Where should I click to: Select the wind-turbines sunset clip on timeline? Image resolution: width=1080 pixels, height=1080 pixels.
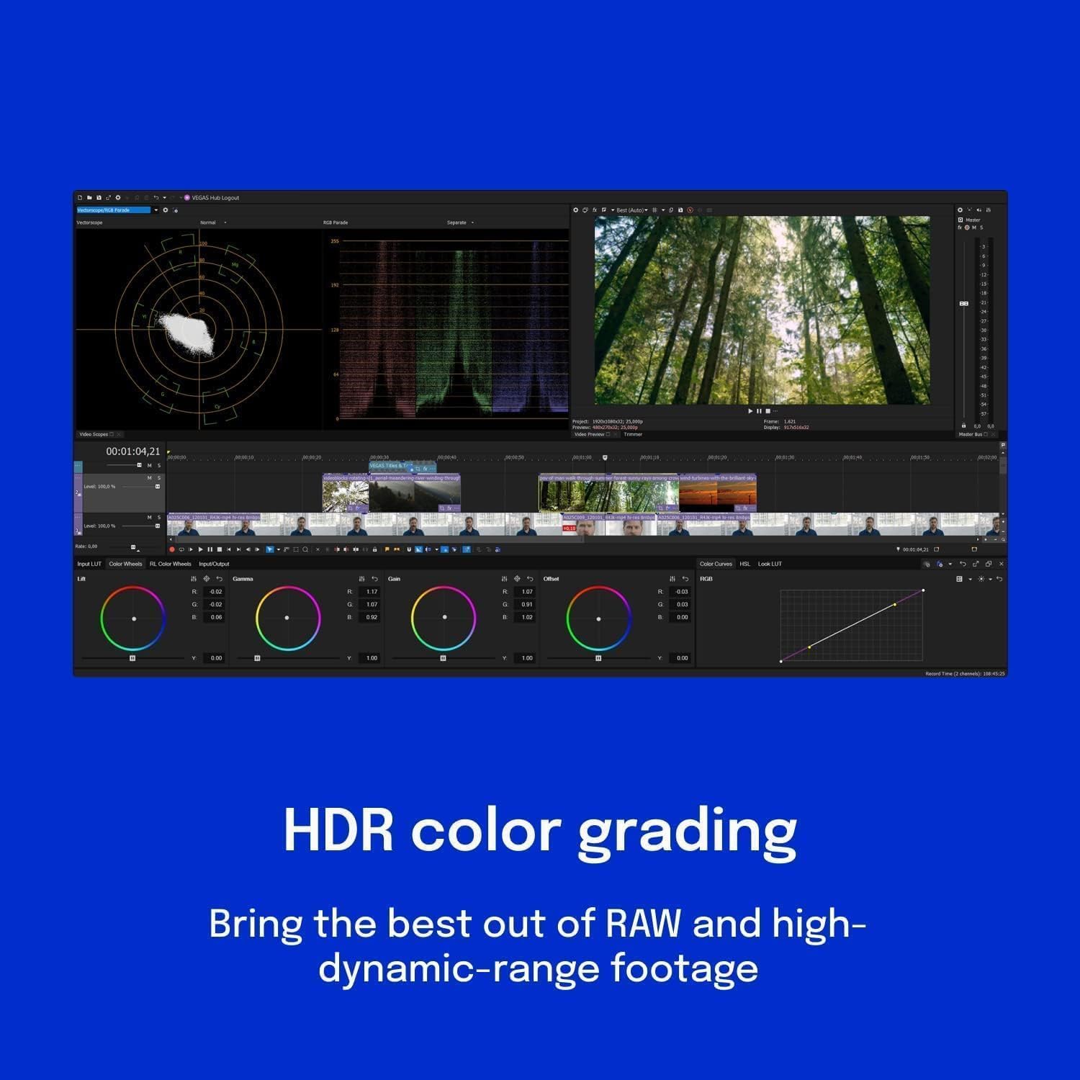(717, 493)
